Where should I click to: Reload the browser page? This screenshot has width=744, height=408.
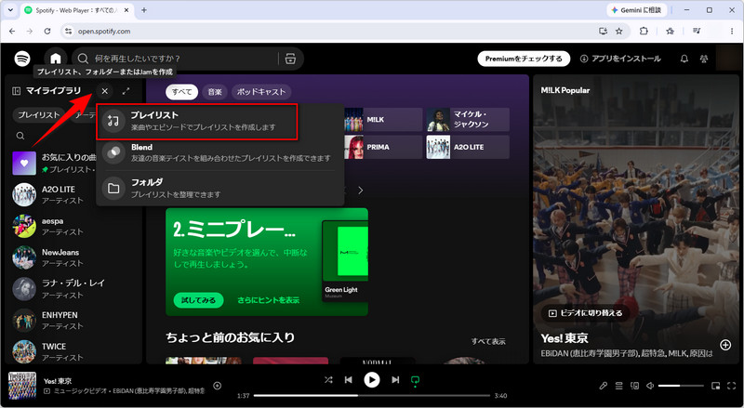click(x=47, y=32)
